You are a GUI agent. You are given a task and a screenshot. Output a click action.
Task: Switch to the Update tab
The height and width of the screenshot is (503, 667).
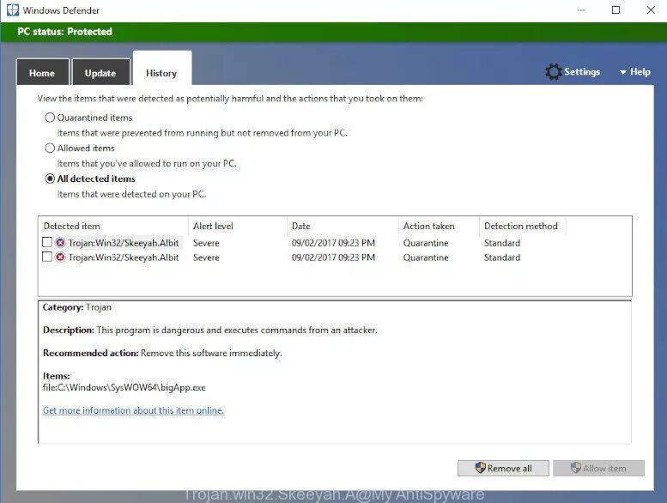click(100, 73)
